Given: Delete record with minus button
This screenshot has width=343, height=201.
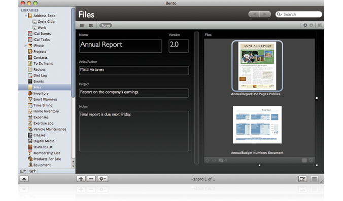Looking at the screenshot, I should [91, 179].
